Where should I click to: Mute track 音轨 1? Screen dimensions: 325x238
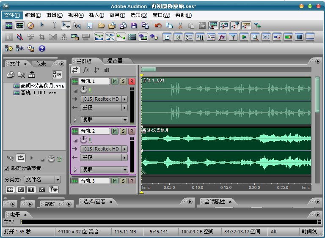pyautogui.click(x=115, y=82)
